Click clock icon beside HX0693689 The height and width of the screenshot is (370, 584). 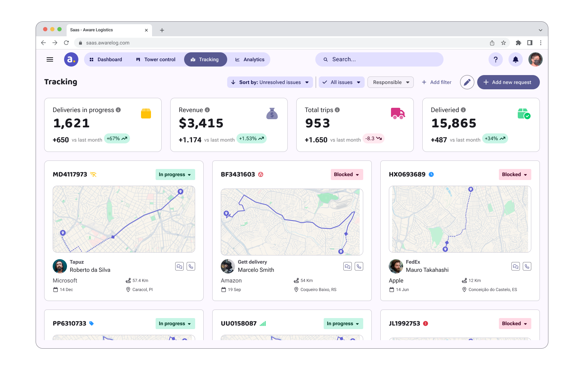click(x=431, y=174)
